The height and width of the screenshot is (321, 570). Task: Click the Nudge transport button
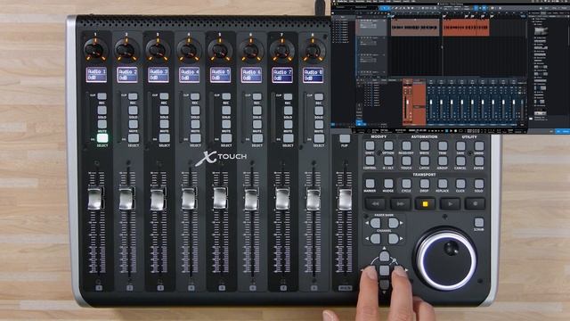click(388, 183)
